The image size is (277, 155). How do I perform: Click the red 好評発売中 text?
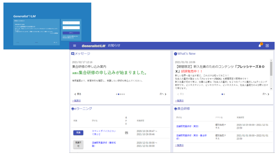192,71
